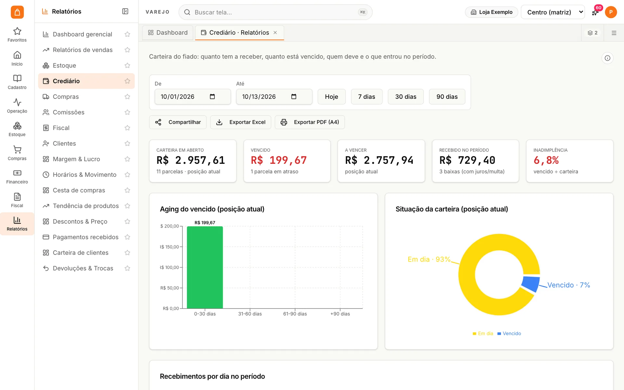The width and height of the screenshot is (624, 390).
Task: Toggle Em dia yellow legend swatch
Action: (474, 334)
